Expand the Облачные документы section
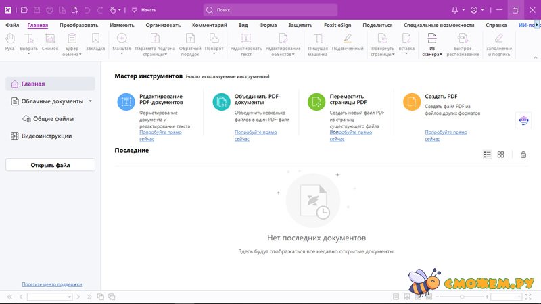541x304 pixels. click(x=90, y=101)
